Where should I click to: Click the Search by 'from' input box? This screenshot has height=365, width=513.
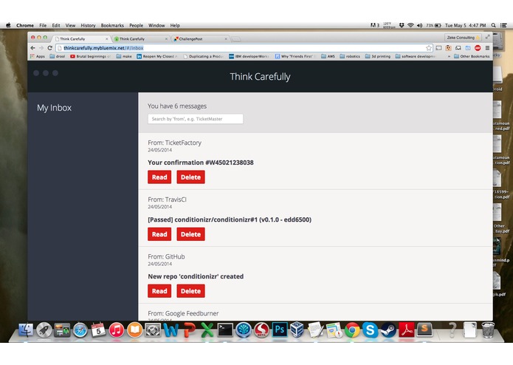196,119
